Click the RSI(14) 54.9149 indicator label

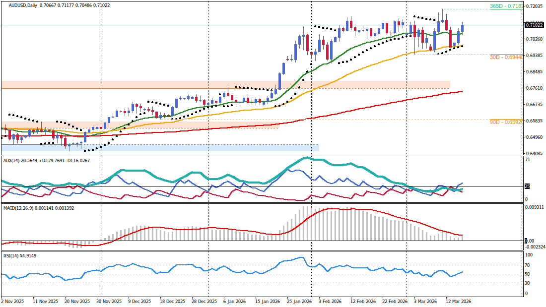pyautogui.click(x=20, y=256)
